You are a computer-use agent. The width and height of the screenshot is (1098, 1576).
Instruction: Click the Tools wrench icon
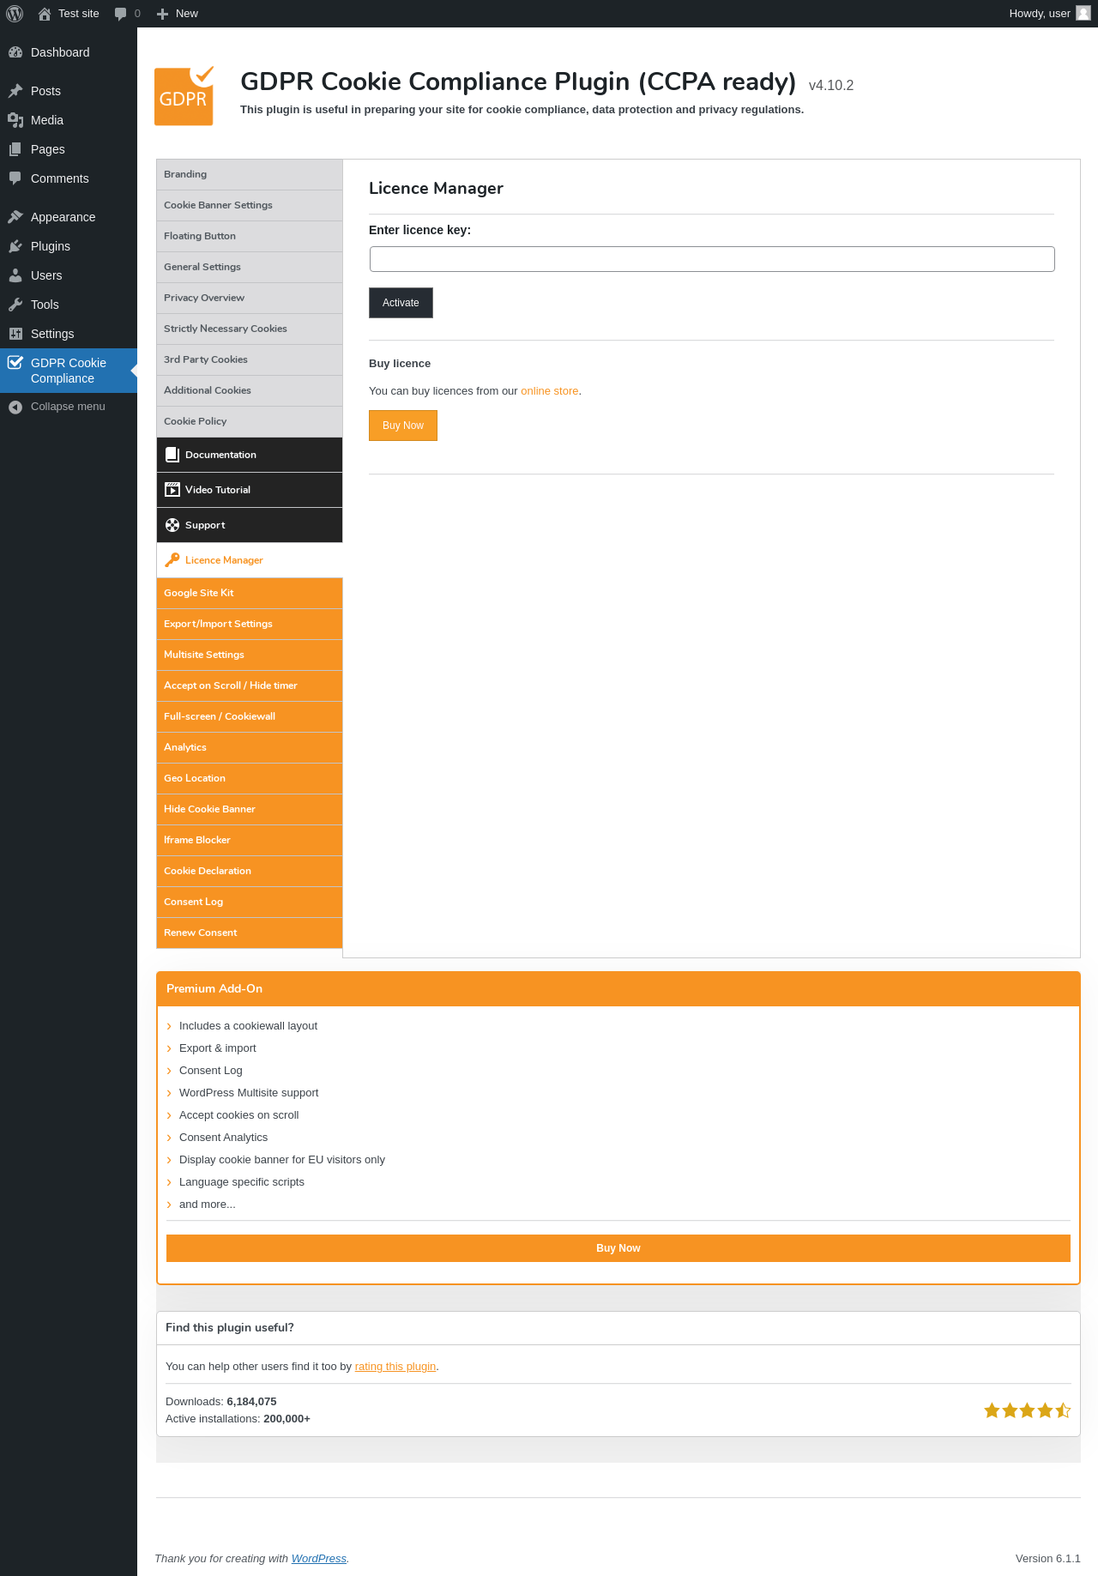tap(15, 305)
